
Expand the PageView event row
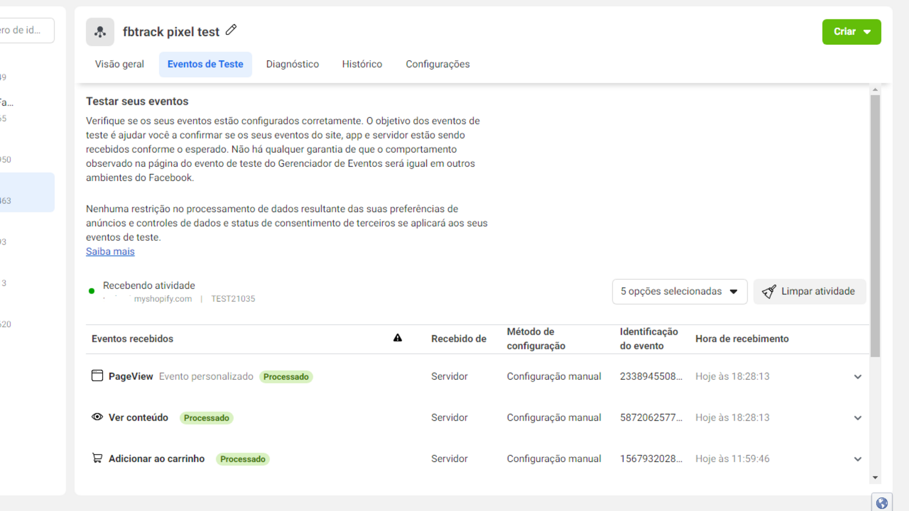[858, 376]
